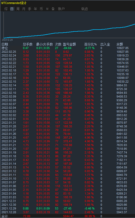This screenshot has width=135, height=218.
Task: Switch to the 账户 account tab
Action: tap(61, 9)
